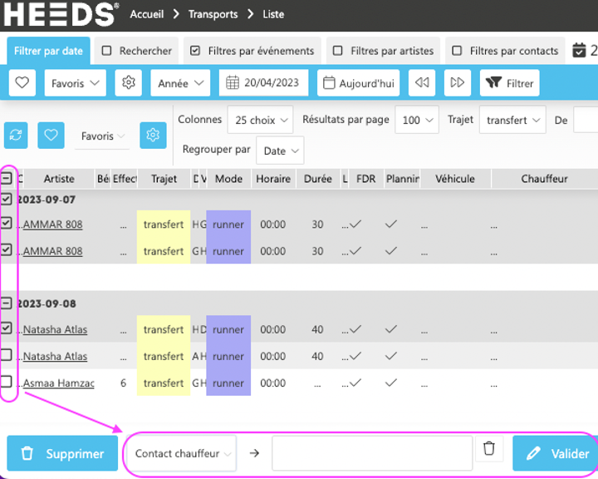
Task: Toggle the 2023-09-08 group checkbox
Action: tap(7, 304)
